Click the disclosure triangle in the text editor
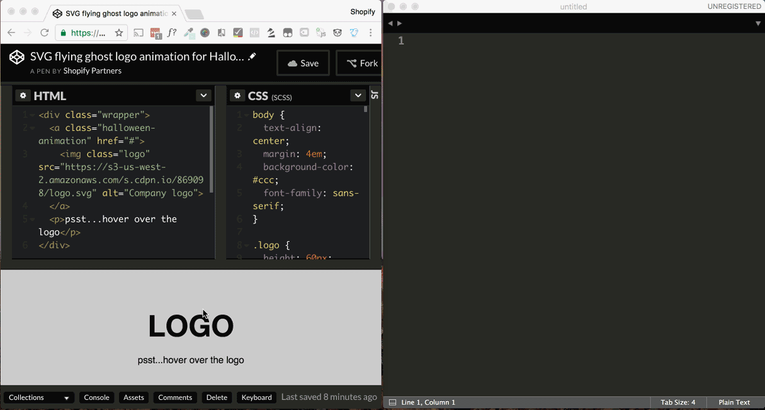The width and height of the screenshot is (765, 410). point(757,23)
